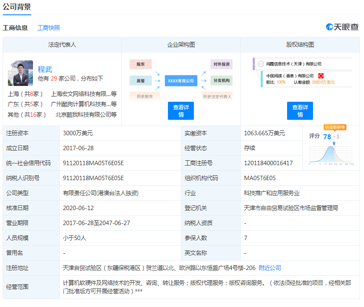The width and height of the screenshot is (364, 307).
Task: Select paid-in capital 1063.665万美元
Action: click(x=264, y=133)
